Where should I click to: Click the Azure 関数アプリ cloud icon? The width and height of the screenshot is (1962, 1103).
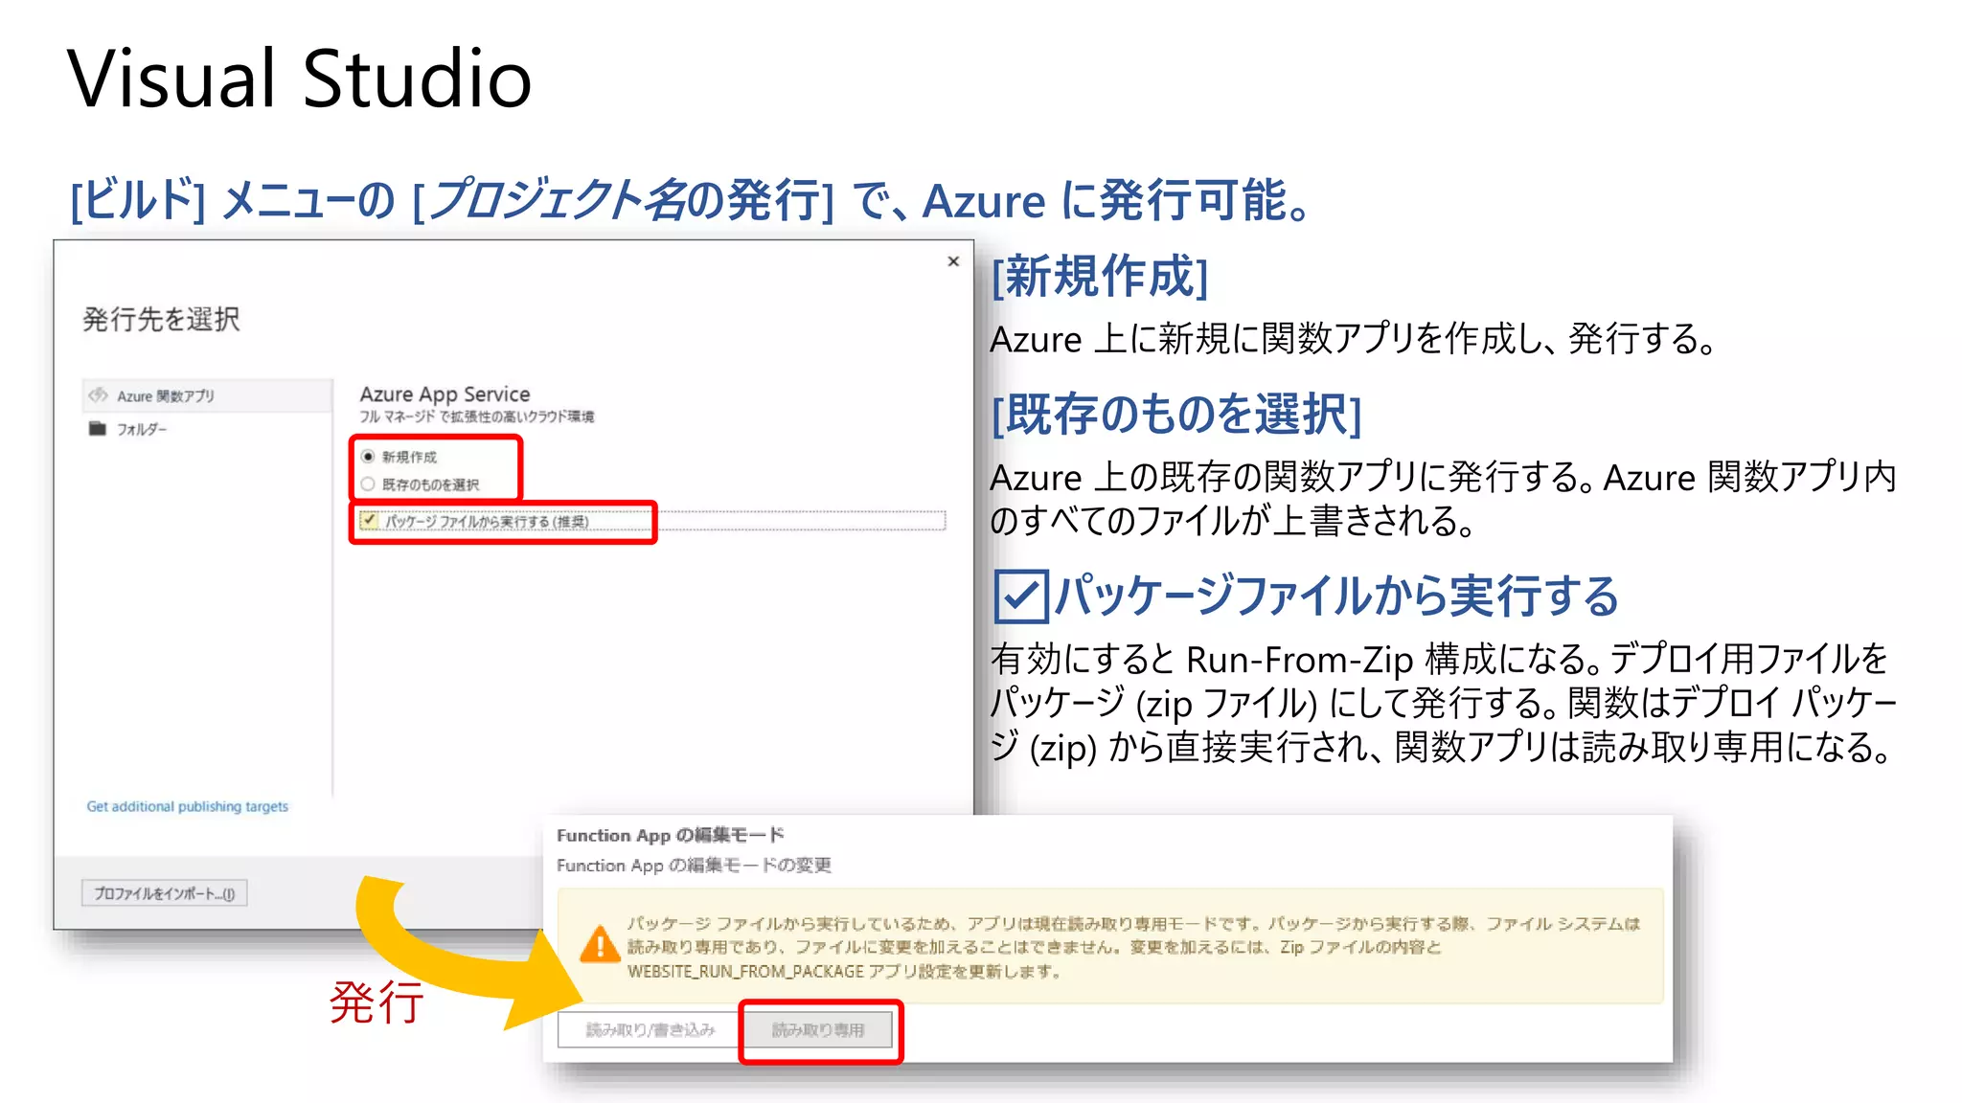point(98,395)
